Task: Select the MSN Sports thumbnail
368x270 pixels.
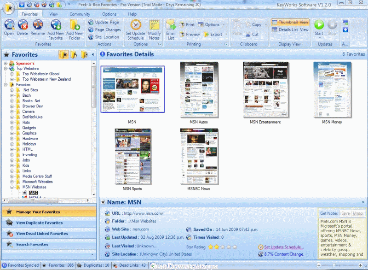Action: click(x=132, y=157)
